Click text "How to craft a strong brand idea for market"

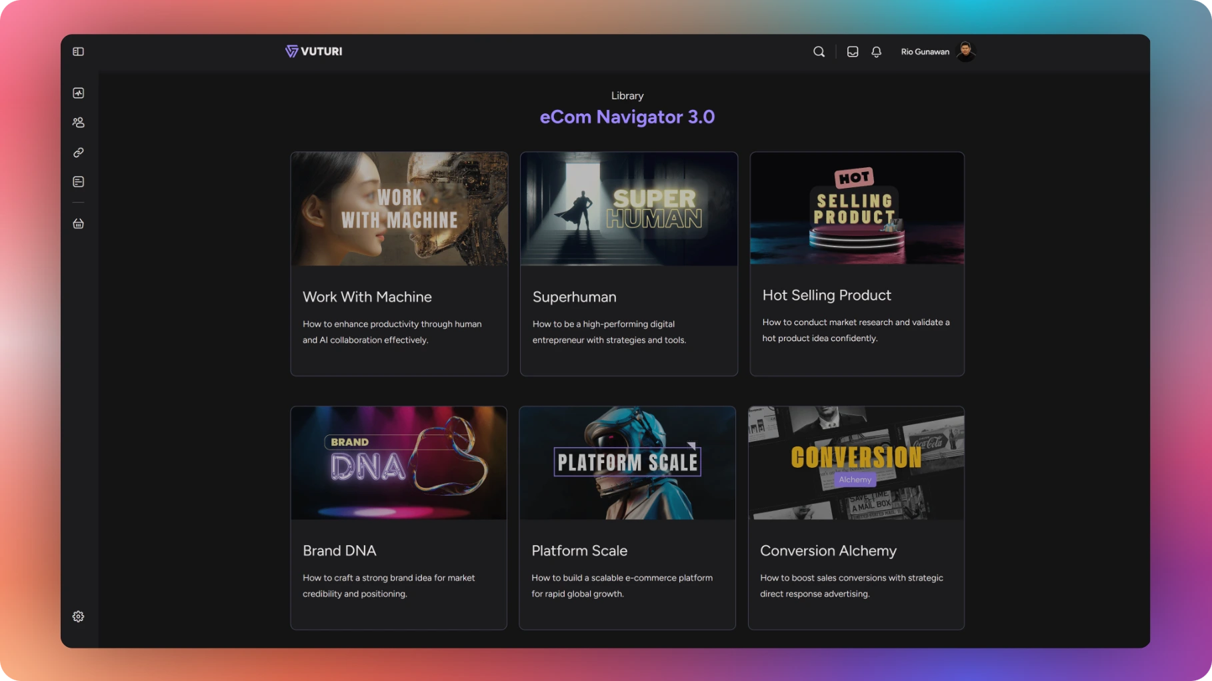(x=389, y=578)
